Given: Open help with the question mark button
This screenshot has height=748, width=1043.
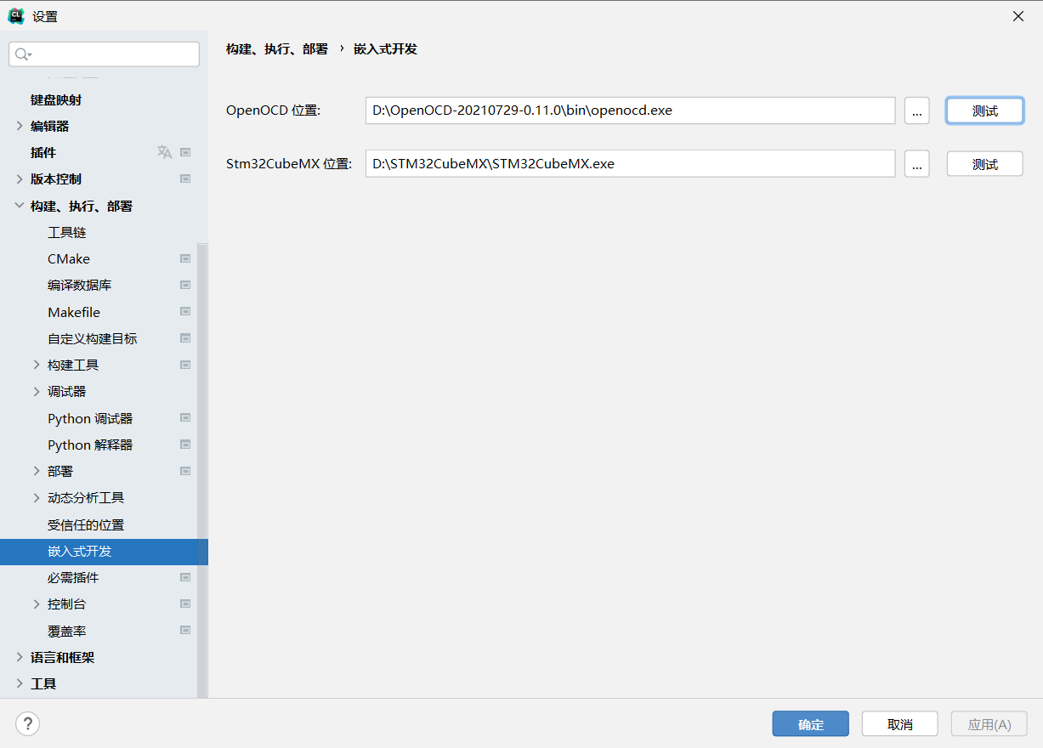Looking at the screenshot, I should point(27,724).
